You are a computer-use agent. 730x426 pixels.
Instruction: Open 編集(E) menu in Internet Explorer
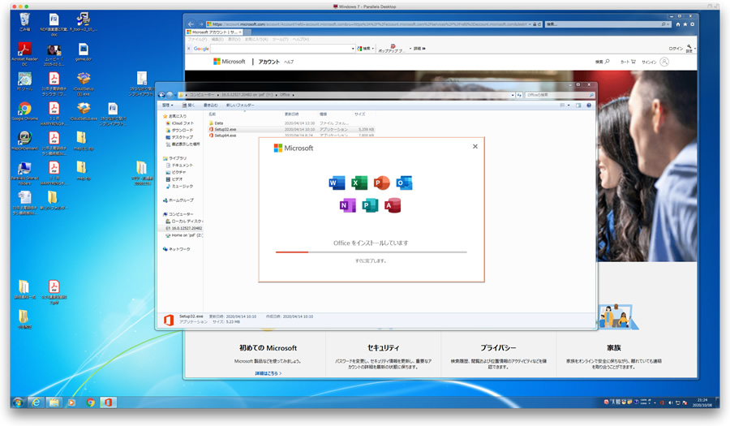pyautogui.click(x=217, y=40)
